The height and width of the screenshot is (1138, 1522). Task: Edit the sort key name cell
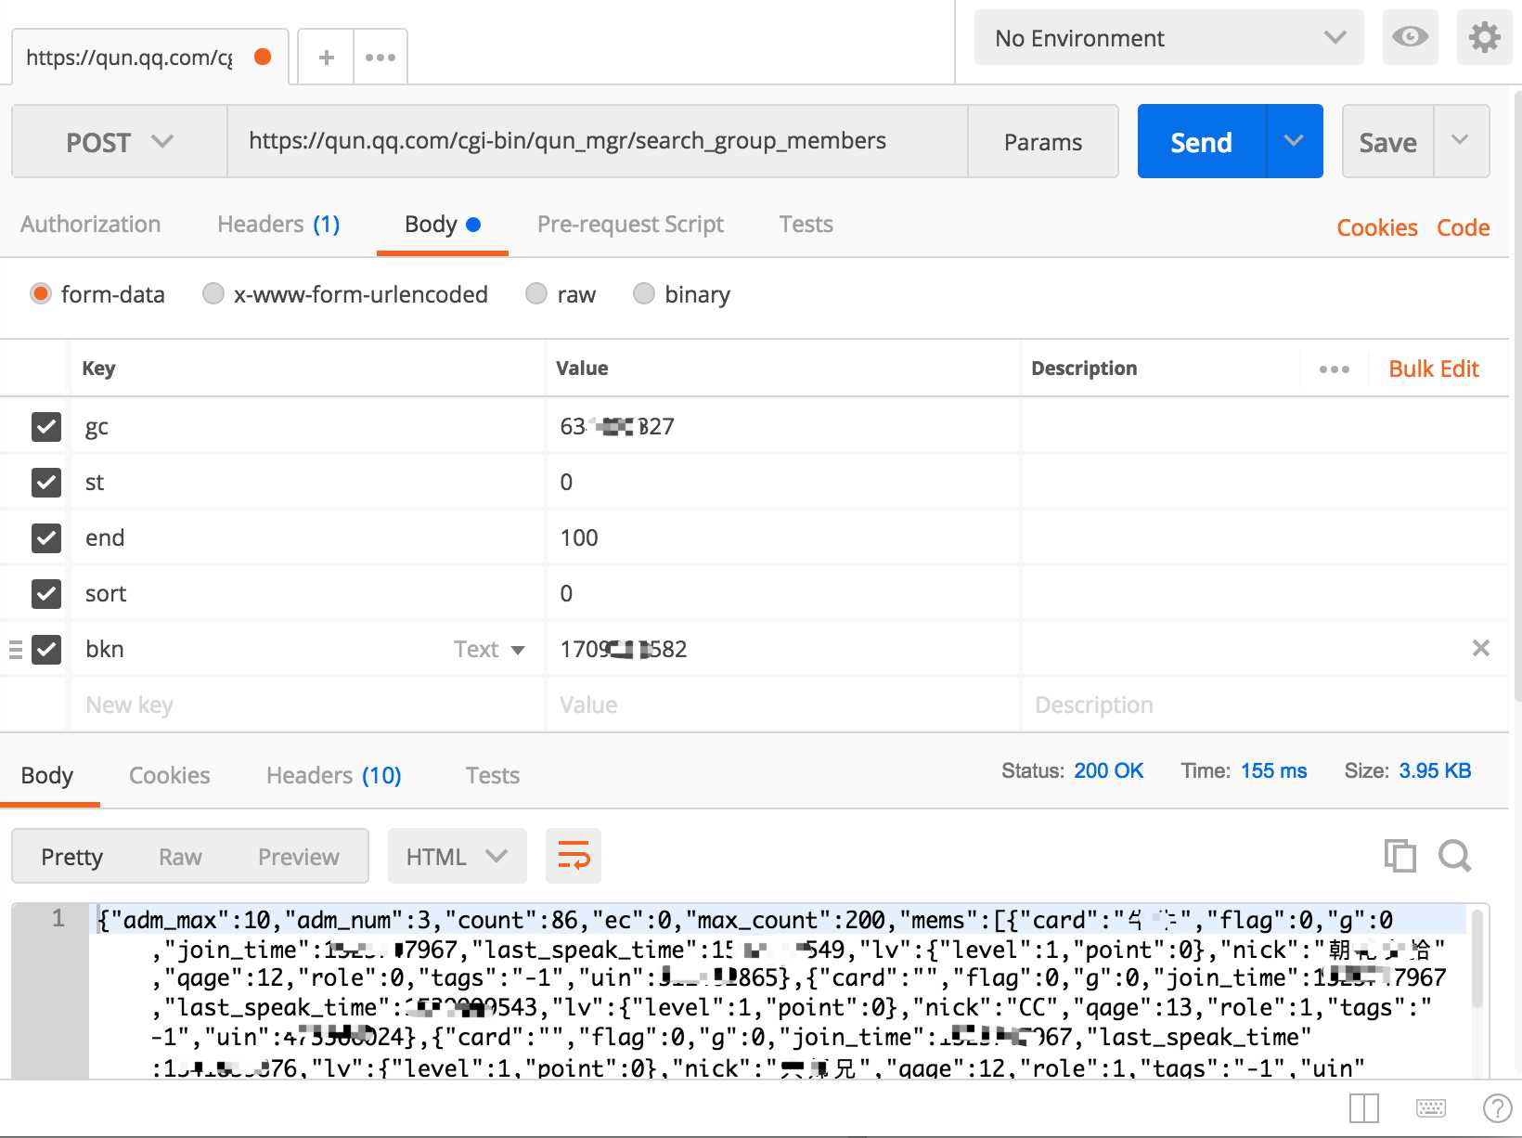pyautogui.click(x=307, y=593)
